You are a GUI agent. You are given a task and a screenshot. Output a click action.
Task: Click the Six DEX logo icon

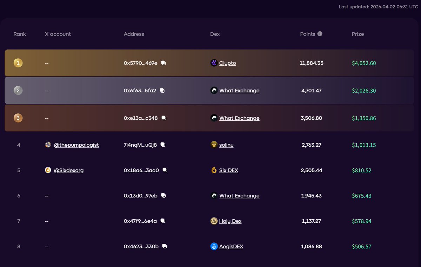point(214,170)
